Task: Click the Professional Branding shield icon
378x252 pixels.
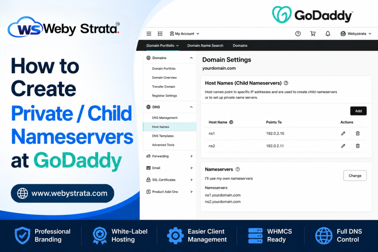Action: tap(23, 236)
